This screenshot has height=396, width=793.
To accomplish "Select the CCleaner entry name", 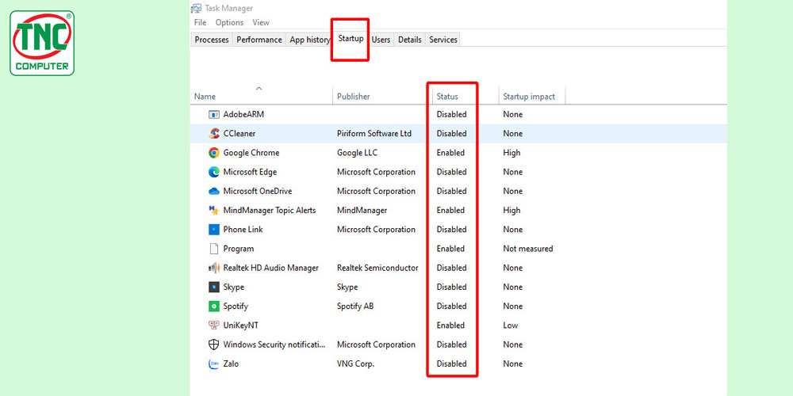I will [239, 134].
